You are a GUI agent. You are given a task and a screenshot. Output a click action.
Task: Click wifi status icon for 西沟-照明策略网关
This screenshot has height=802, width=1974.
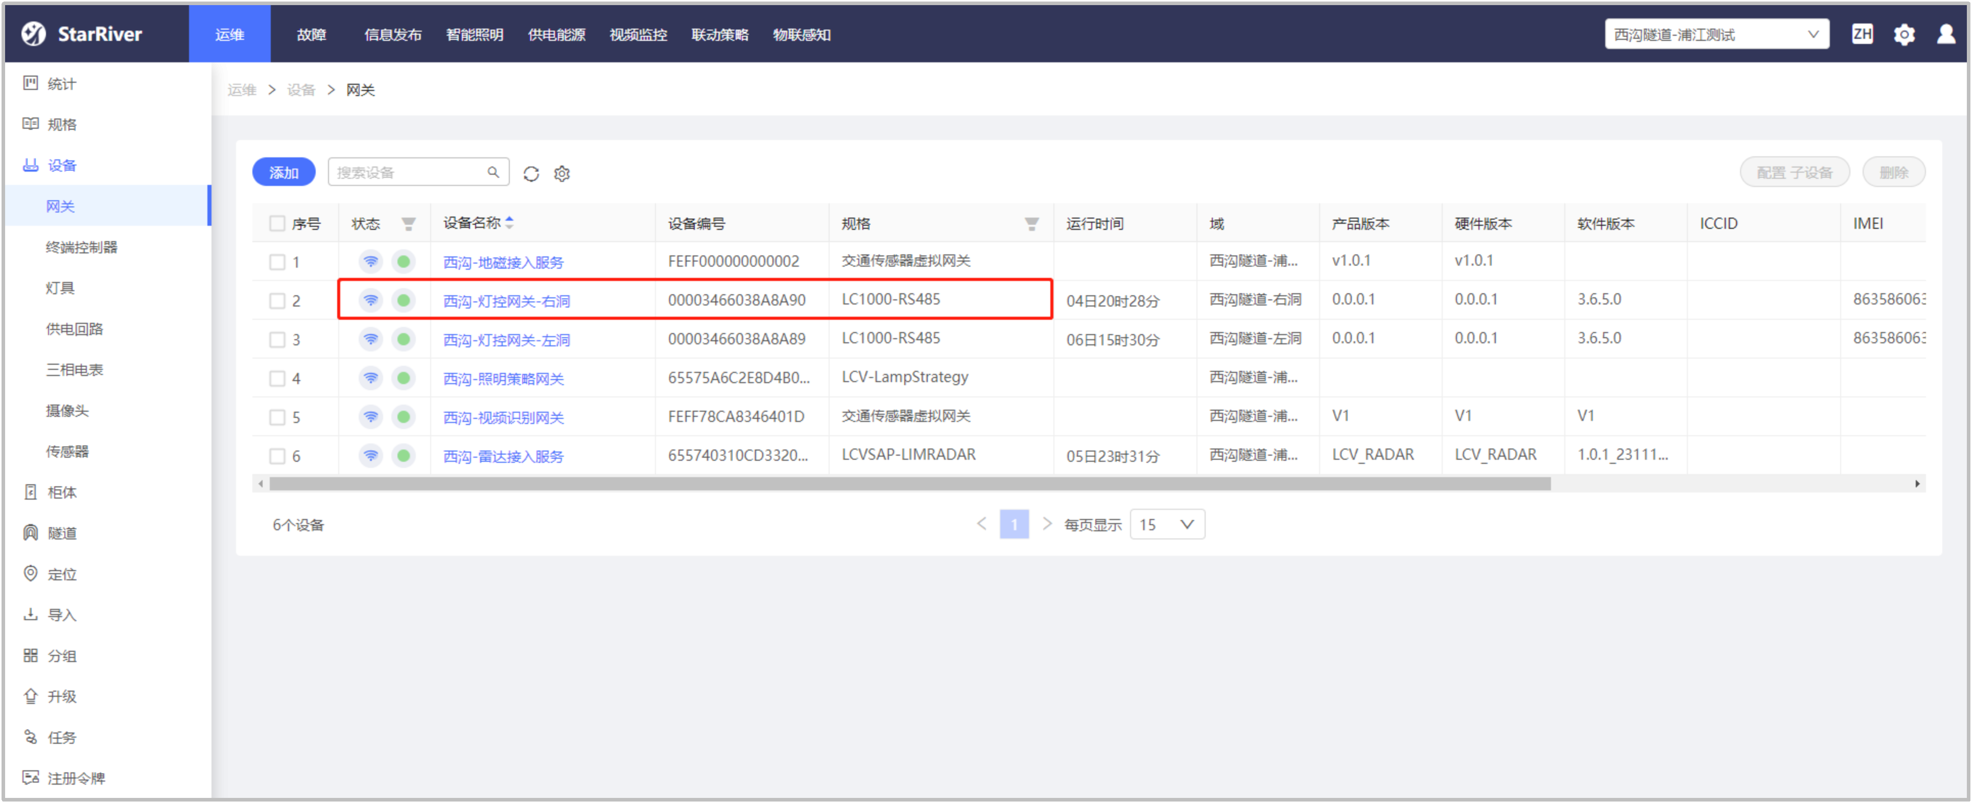(371, 379)
